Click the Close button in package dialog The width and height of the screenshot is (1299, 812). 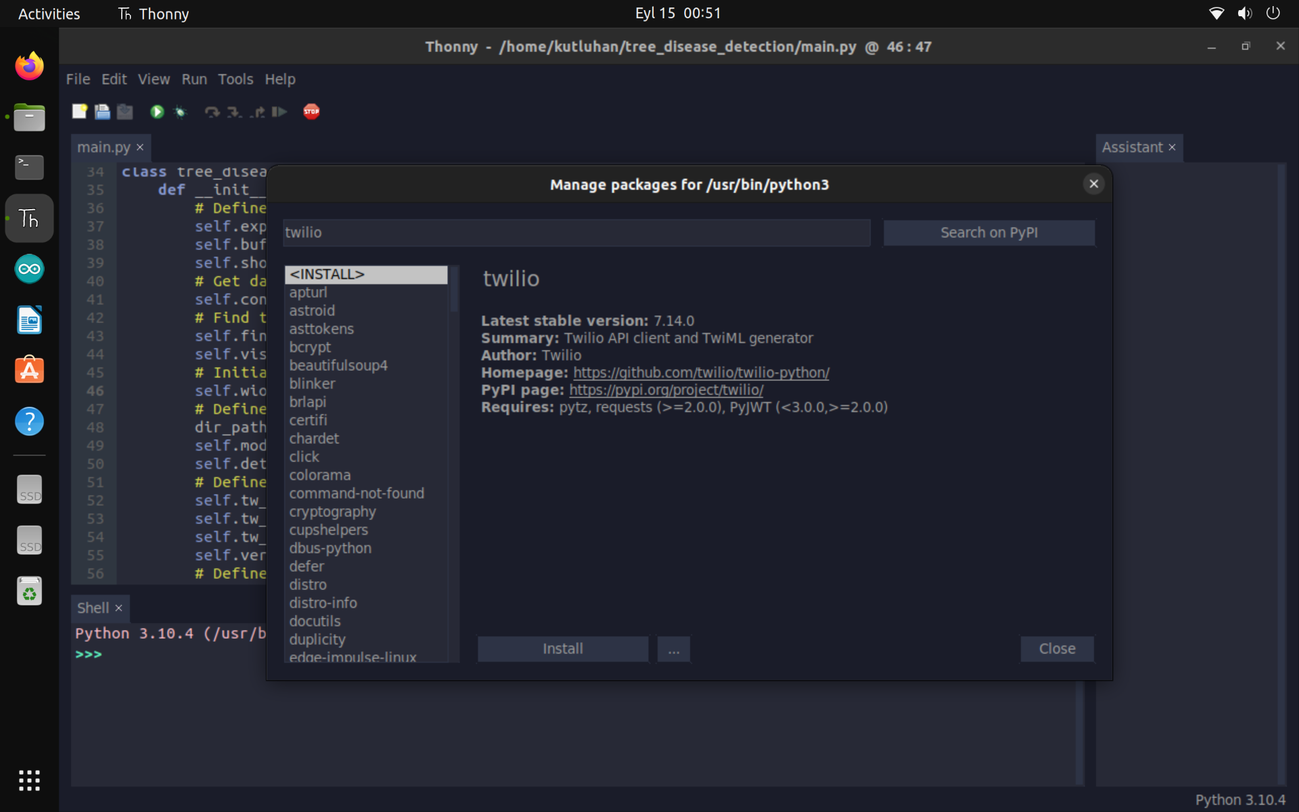click(1057, 649)
